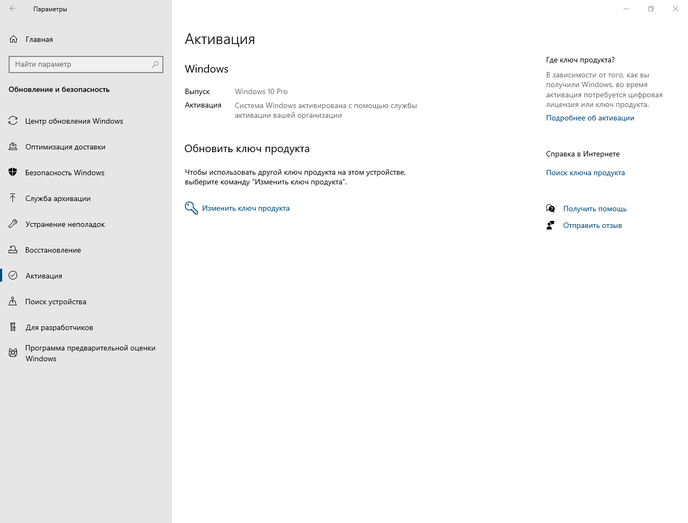Click the back arrow icon
This screenshot has height=523, width=688.
point(13,9)
